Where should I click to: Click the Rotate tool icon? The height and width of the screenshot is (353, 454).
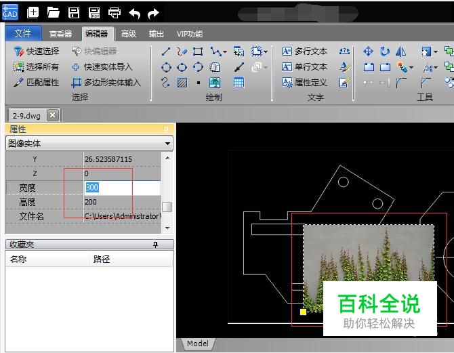384,51
